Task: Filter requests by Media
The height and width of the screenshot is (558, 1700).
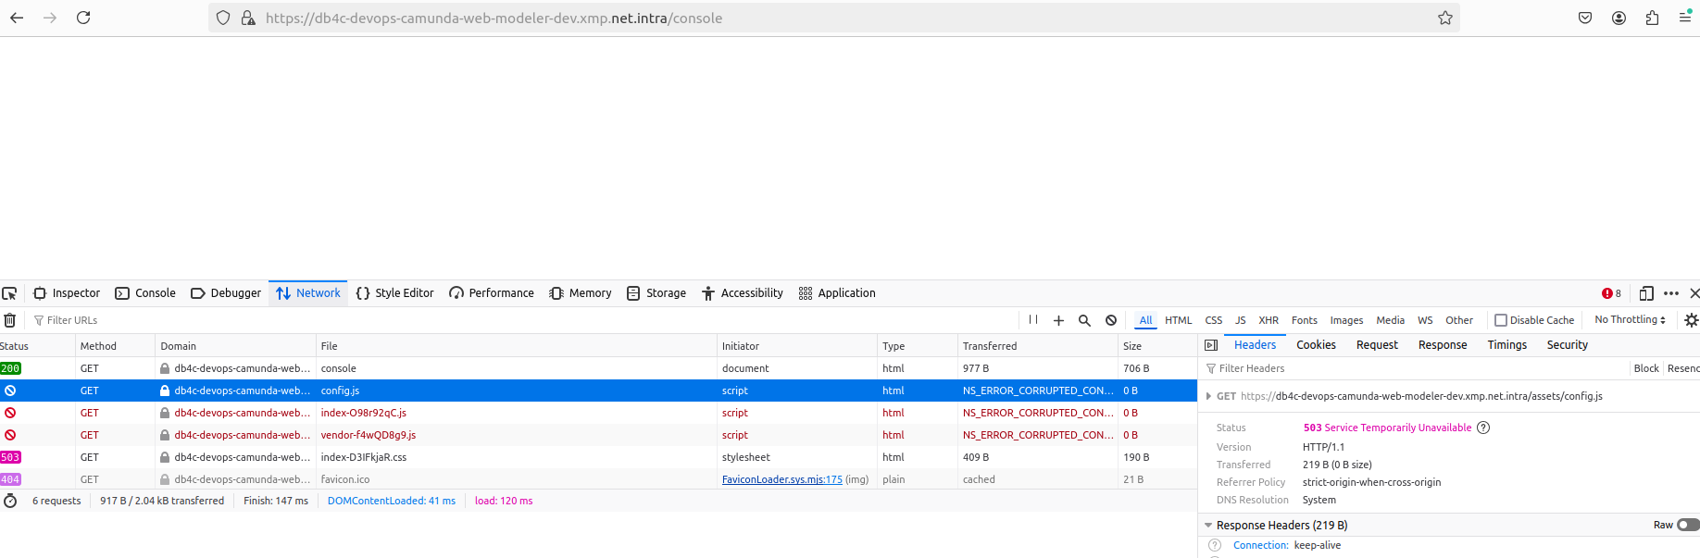Action: (1390, 320)
